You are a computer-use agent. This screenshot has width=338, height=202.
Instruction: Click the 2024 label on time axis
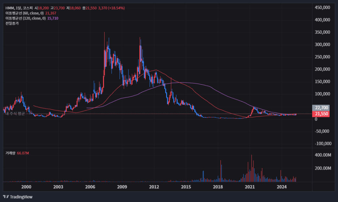coord(282,187)
